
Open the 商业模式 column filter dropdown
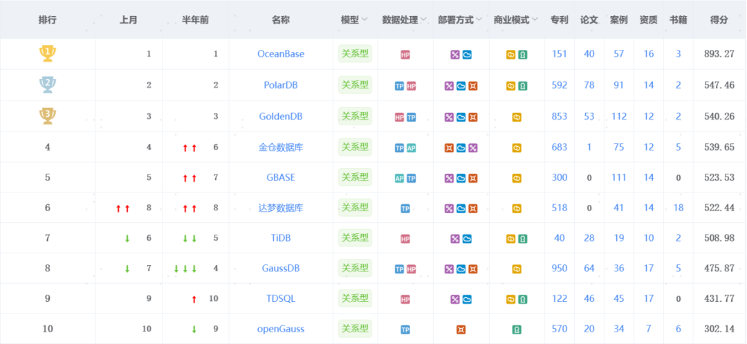[x=535, y=20]
